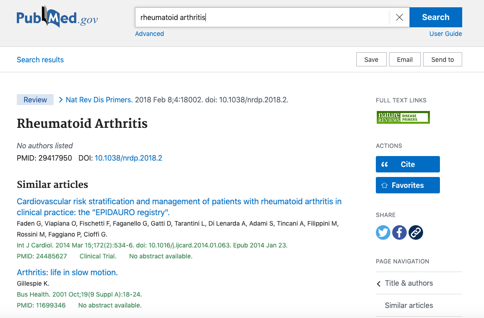
Task: Click the PubMed.gov logo
Action: [x=57, y=18]
